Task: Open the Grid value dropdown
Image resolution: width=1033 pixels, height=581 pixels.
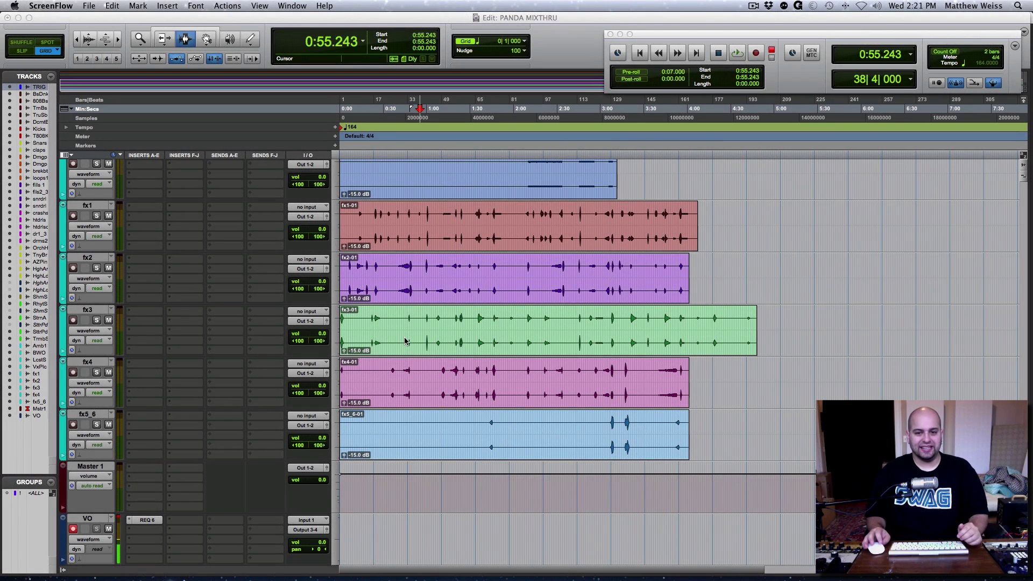Action: click(524, 41)
